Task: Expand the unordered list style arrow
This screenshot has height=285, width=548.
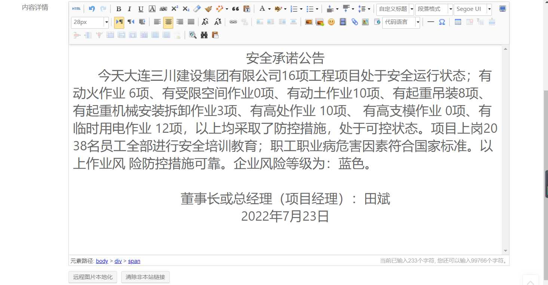Action: 317,9
